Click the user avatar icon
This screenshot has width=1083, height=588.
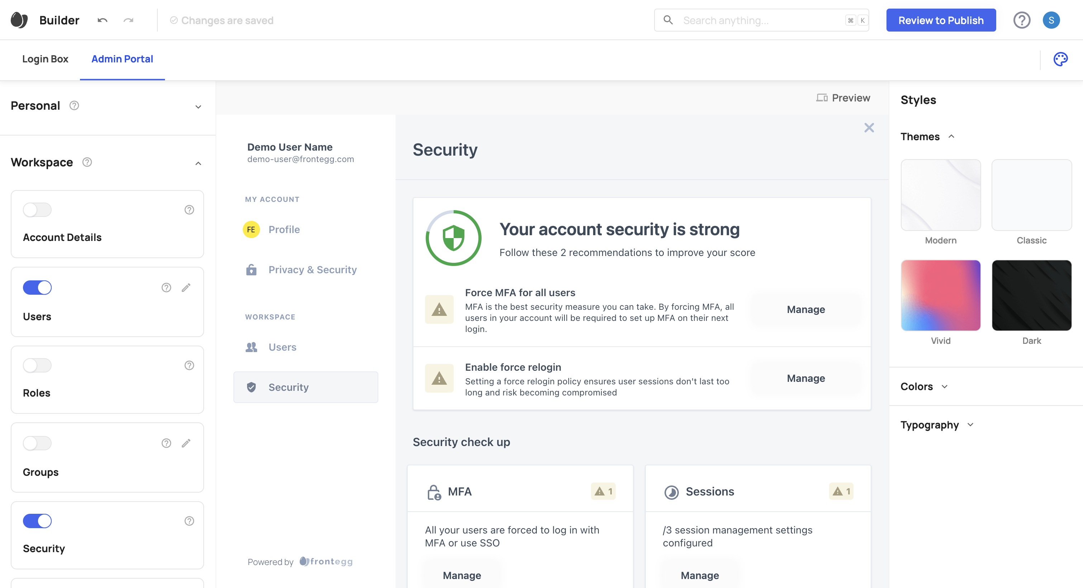(x=1051, y=20)
